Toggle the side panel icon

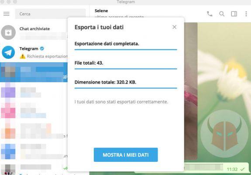tap(234, 14)
